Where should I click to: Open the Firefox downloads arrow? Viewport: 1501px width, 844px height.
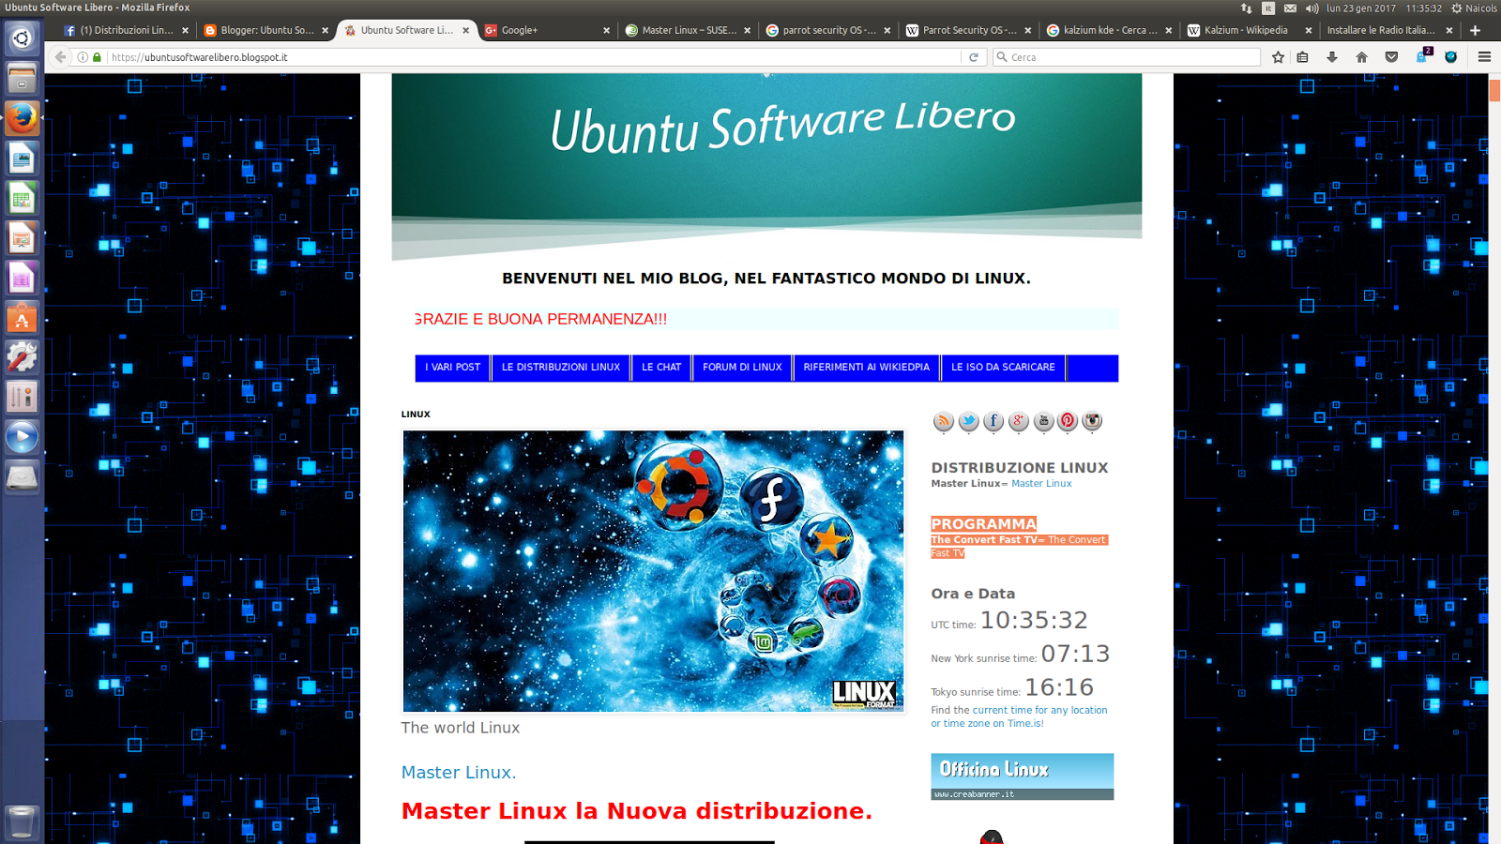tap(1332, 57)
